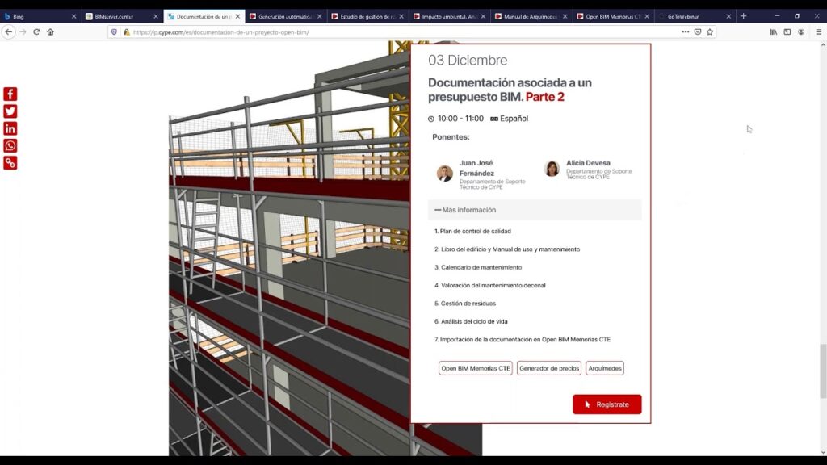Screen dimensions: 827x465
Task: Share page via WhatsApp
Action: [x=10, y=145]
